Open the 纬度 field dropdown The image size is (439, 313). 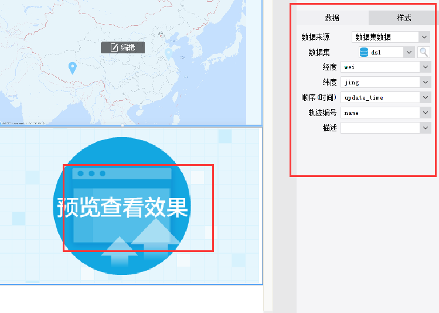tap(426, 82)
